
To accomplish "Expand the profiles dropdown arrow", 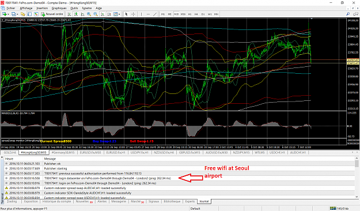I will (x=17, y=14).
